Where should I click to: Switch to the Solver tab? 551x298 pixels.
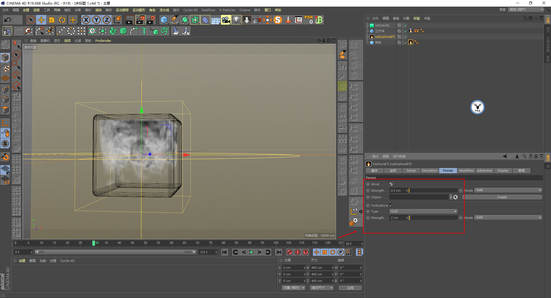[411, 170]
